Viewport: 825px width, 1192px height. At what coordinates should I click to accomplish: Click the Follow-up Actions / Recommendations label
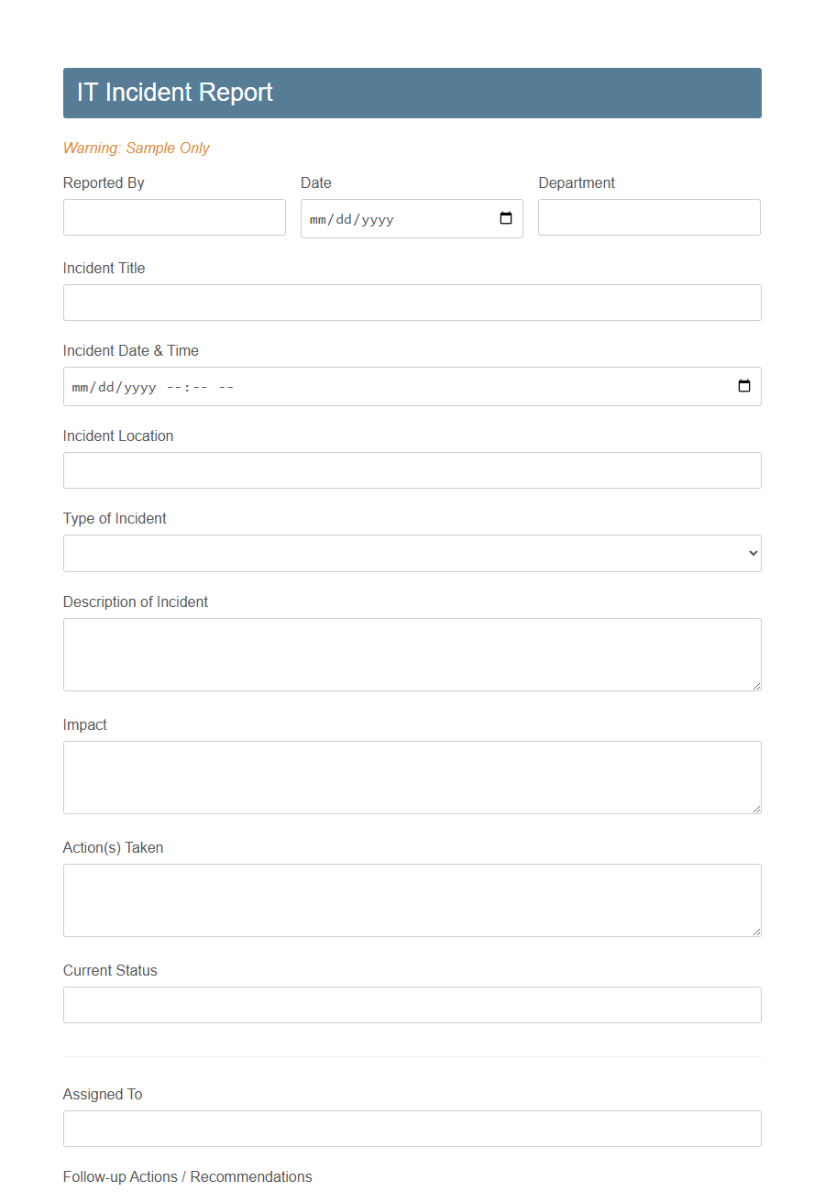click(187, 1176)
